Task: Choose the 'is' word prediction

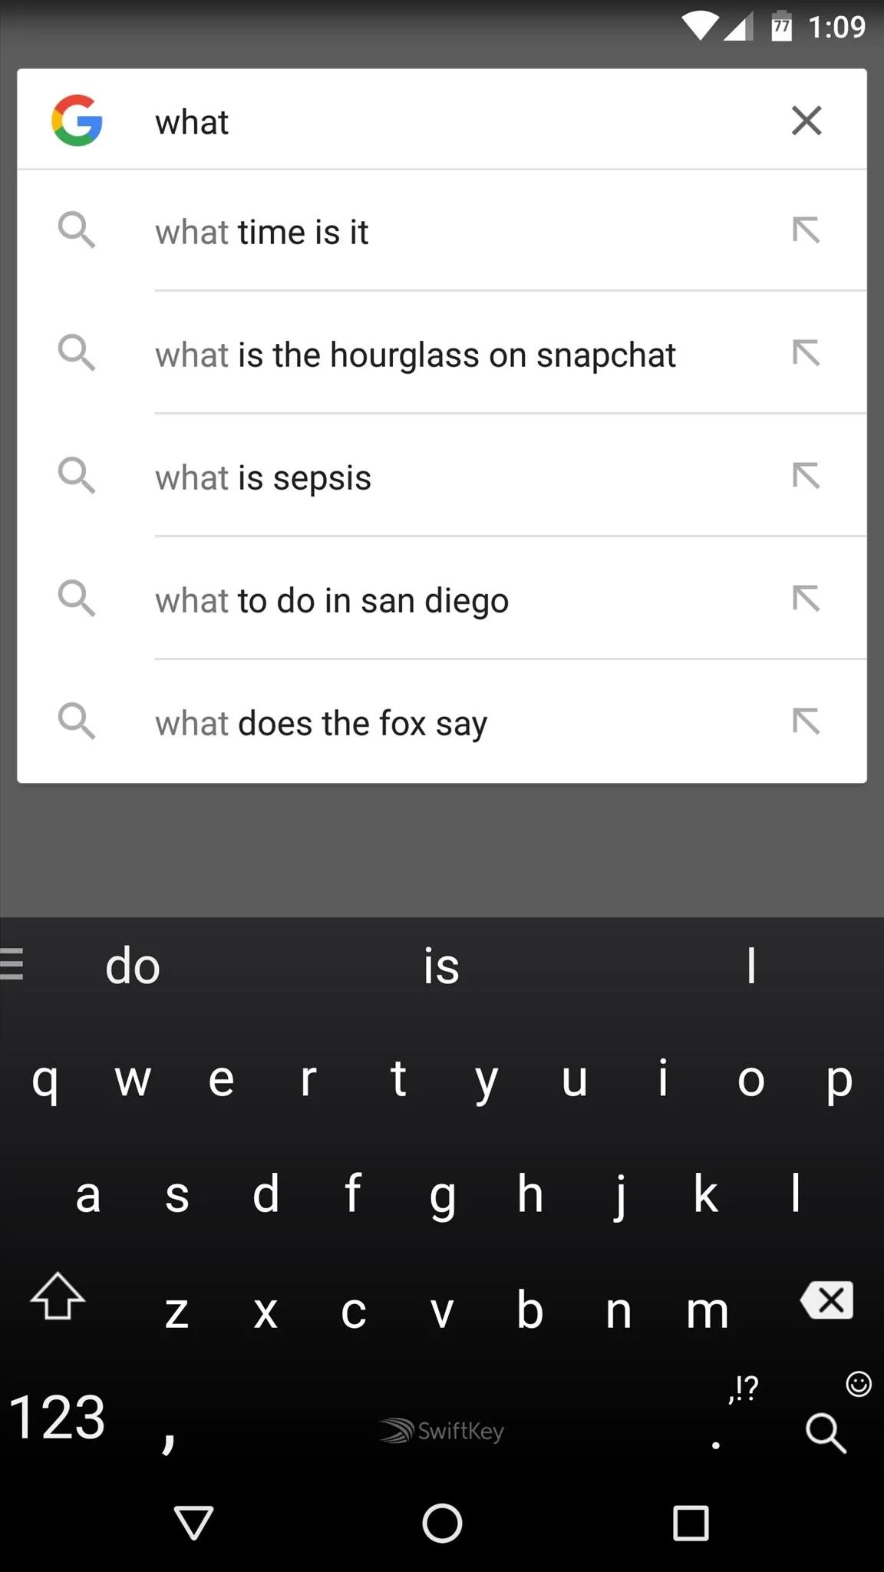Action: [x=441, y=966]
